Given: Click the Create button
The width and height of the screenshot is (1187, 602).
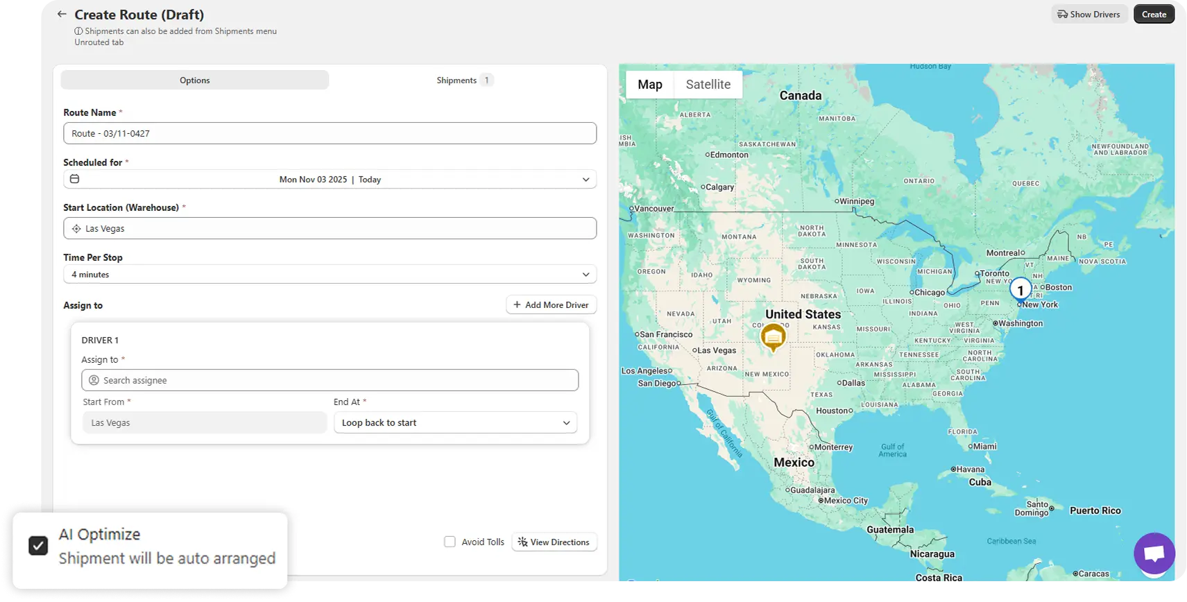Looking at the screenshot, I should tap(1154, 14).
